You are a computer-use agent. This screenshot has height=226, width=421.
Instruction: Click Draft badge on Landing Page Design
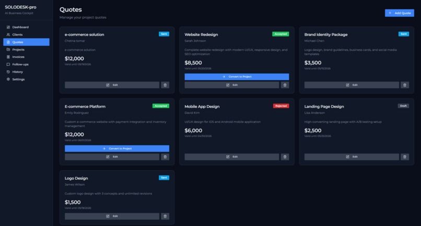pyautogui.click(x=403, y=106)
